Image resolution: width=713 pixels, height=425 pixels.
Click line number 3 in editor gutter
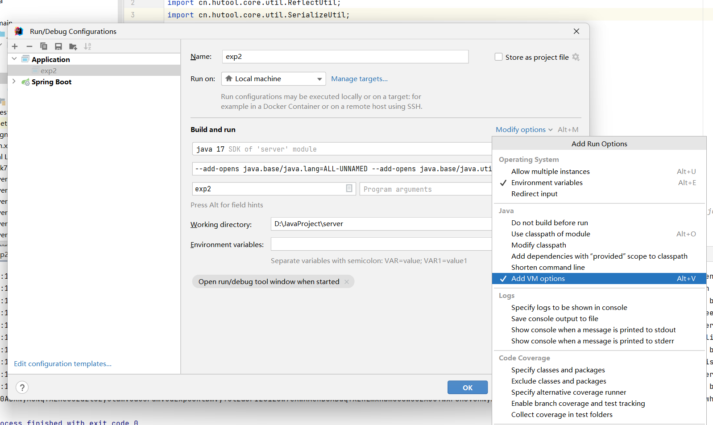click(x=133, y=15)
